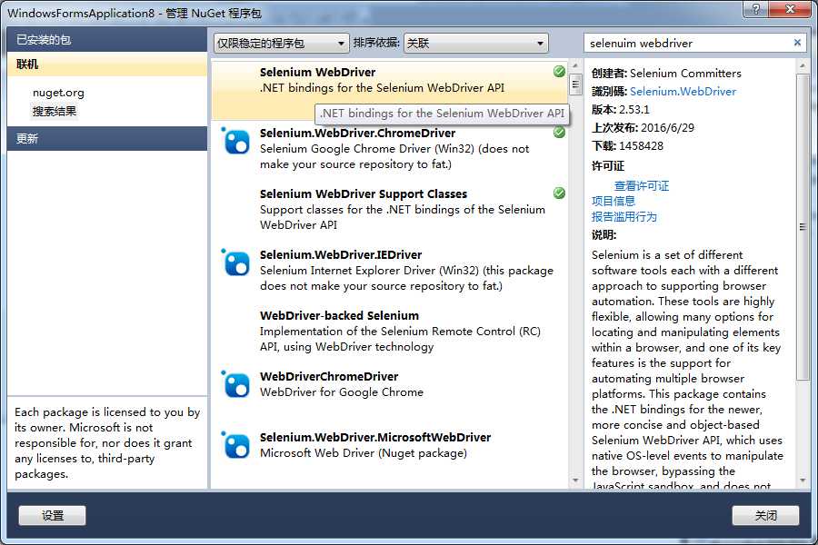Screen dimensions: 818x545
Task: Clear the search box with X icon
Action: 797,43
